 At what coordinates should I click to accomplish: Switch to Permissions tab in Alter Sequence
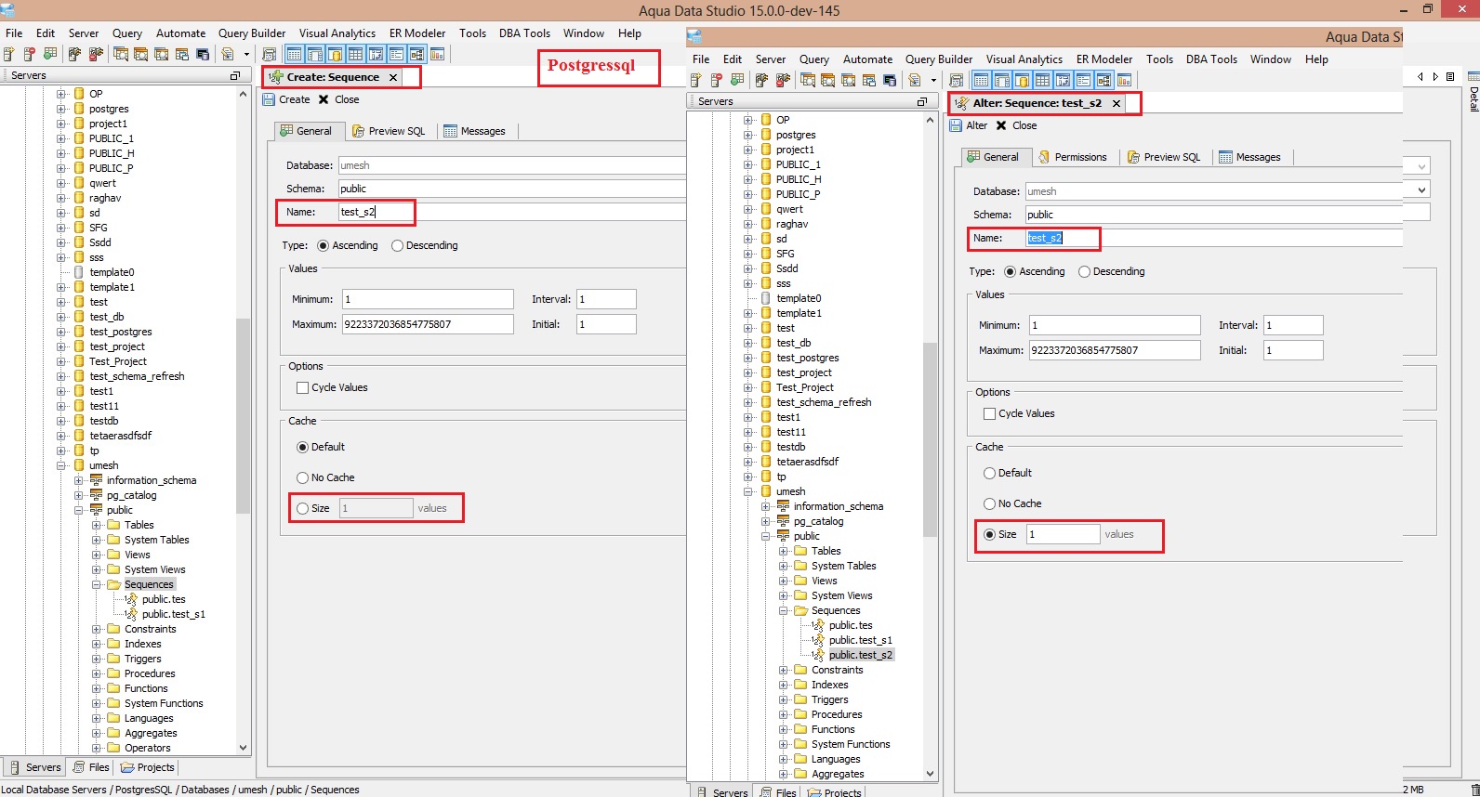click(1073, 157)
